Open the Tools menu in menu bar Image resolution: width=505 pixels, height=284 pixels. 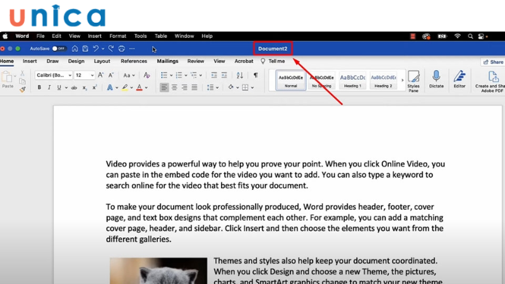coord(140,36)
